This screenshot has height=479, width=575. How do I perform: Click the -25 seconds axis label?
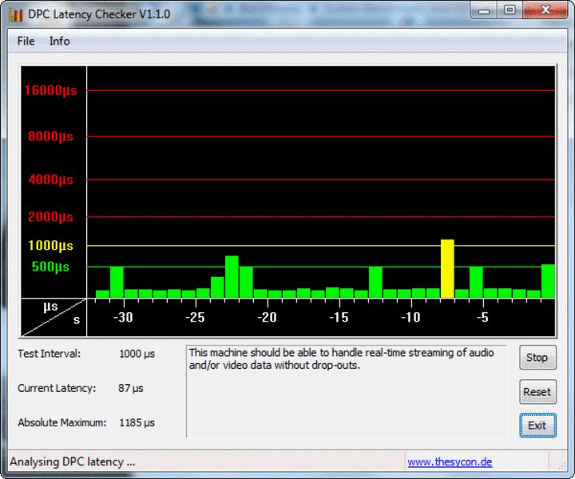pos(195,318)
